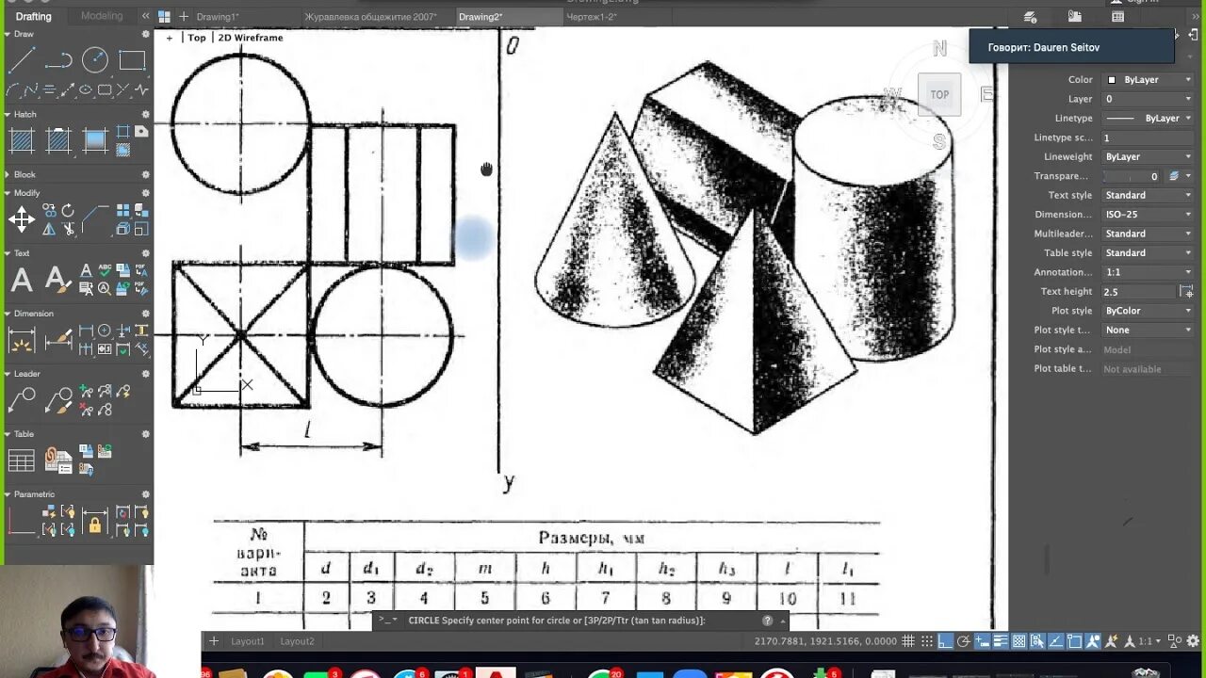This screenshot has height=678, width=1206.
Task: Add a new layout with plus button
Action: coord(214,641)
